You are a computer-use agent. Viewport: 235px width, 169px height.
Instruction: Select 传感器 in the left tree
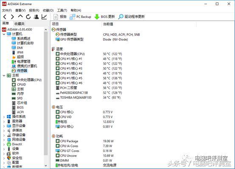pos(20,71)
